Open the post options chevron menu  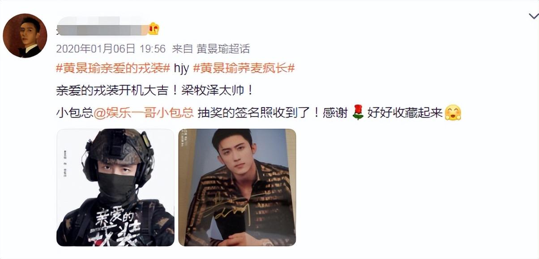point(533,17)
